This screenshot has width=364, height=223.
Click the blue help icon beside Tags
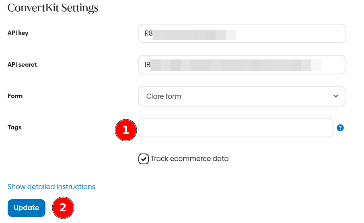click(340, 128)
